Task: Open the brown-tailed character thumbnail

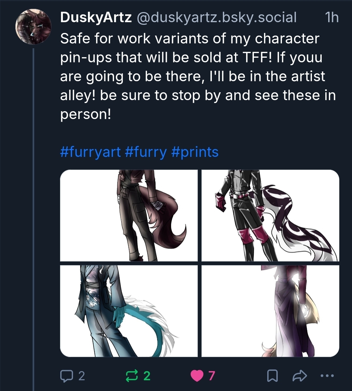Action: click(129, 215)
